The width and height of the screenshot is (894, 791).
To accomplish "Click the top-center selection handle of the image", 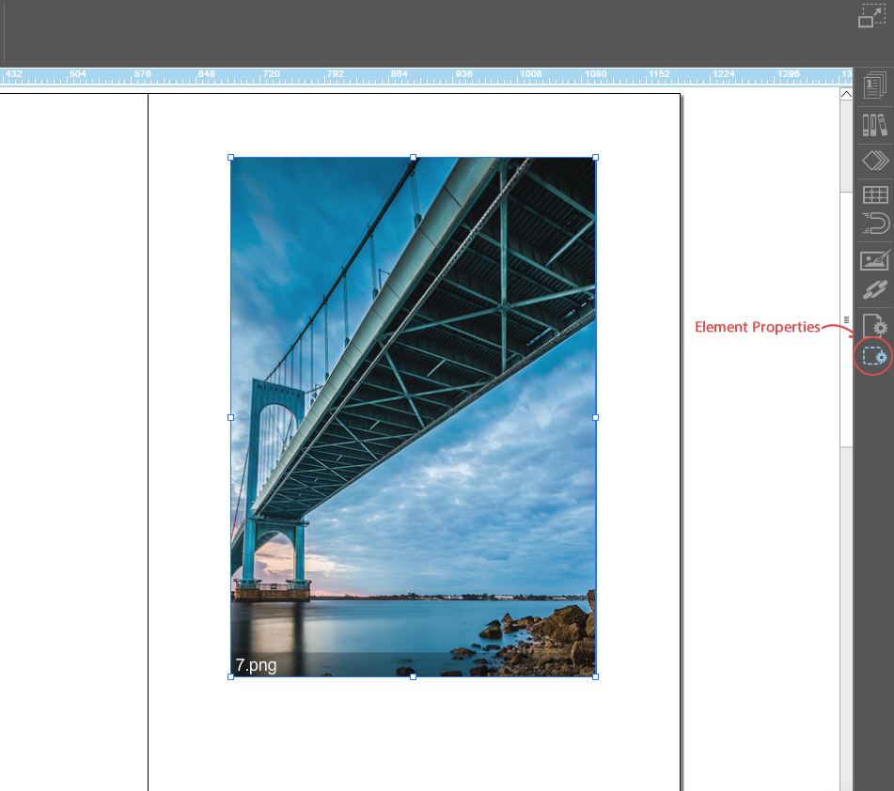I will coord(413,158).
